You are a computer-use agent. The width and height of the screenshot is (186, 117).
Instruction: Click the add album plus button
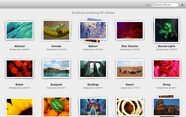point(148,5)
